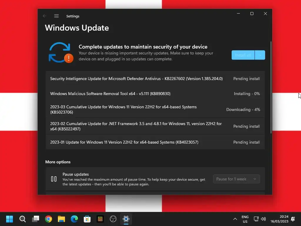Open the Pause for 1 week dropdown
Screen dimensions: 301x226
[237, 179]
